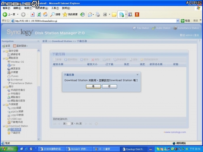Viewport: 203px width, 152px height.
Task: Click the IE Back arrow button
Action: pyautogui.click(x=5, y=14)
